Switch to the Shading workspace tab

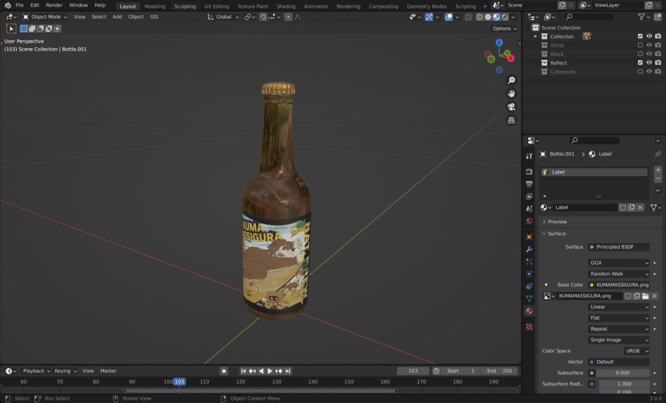click(x=286, y=6)
